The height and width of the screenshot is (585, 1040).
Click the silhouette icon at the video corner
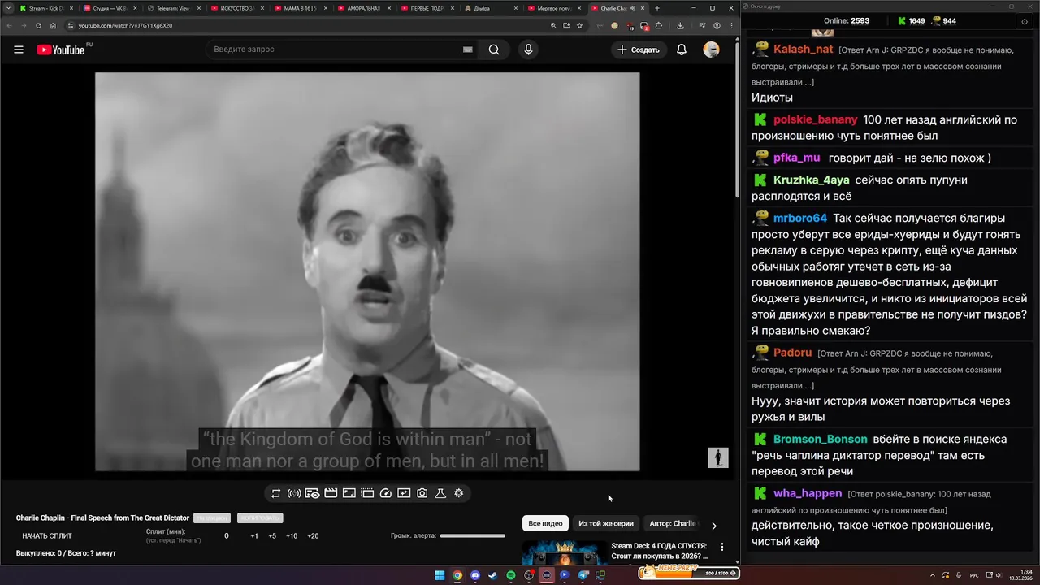pyautogui.click(x=718, y=457)
